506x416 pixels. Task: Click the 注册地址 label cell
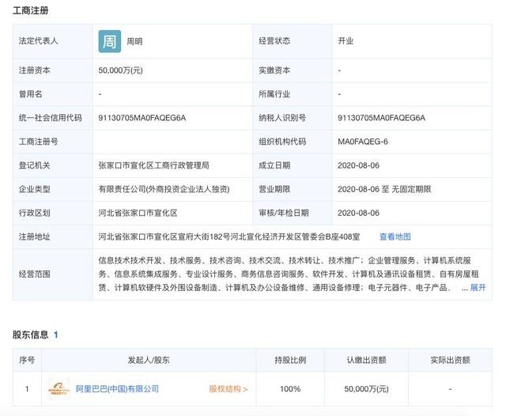click(52, 236)
